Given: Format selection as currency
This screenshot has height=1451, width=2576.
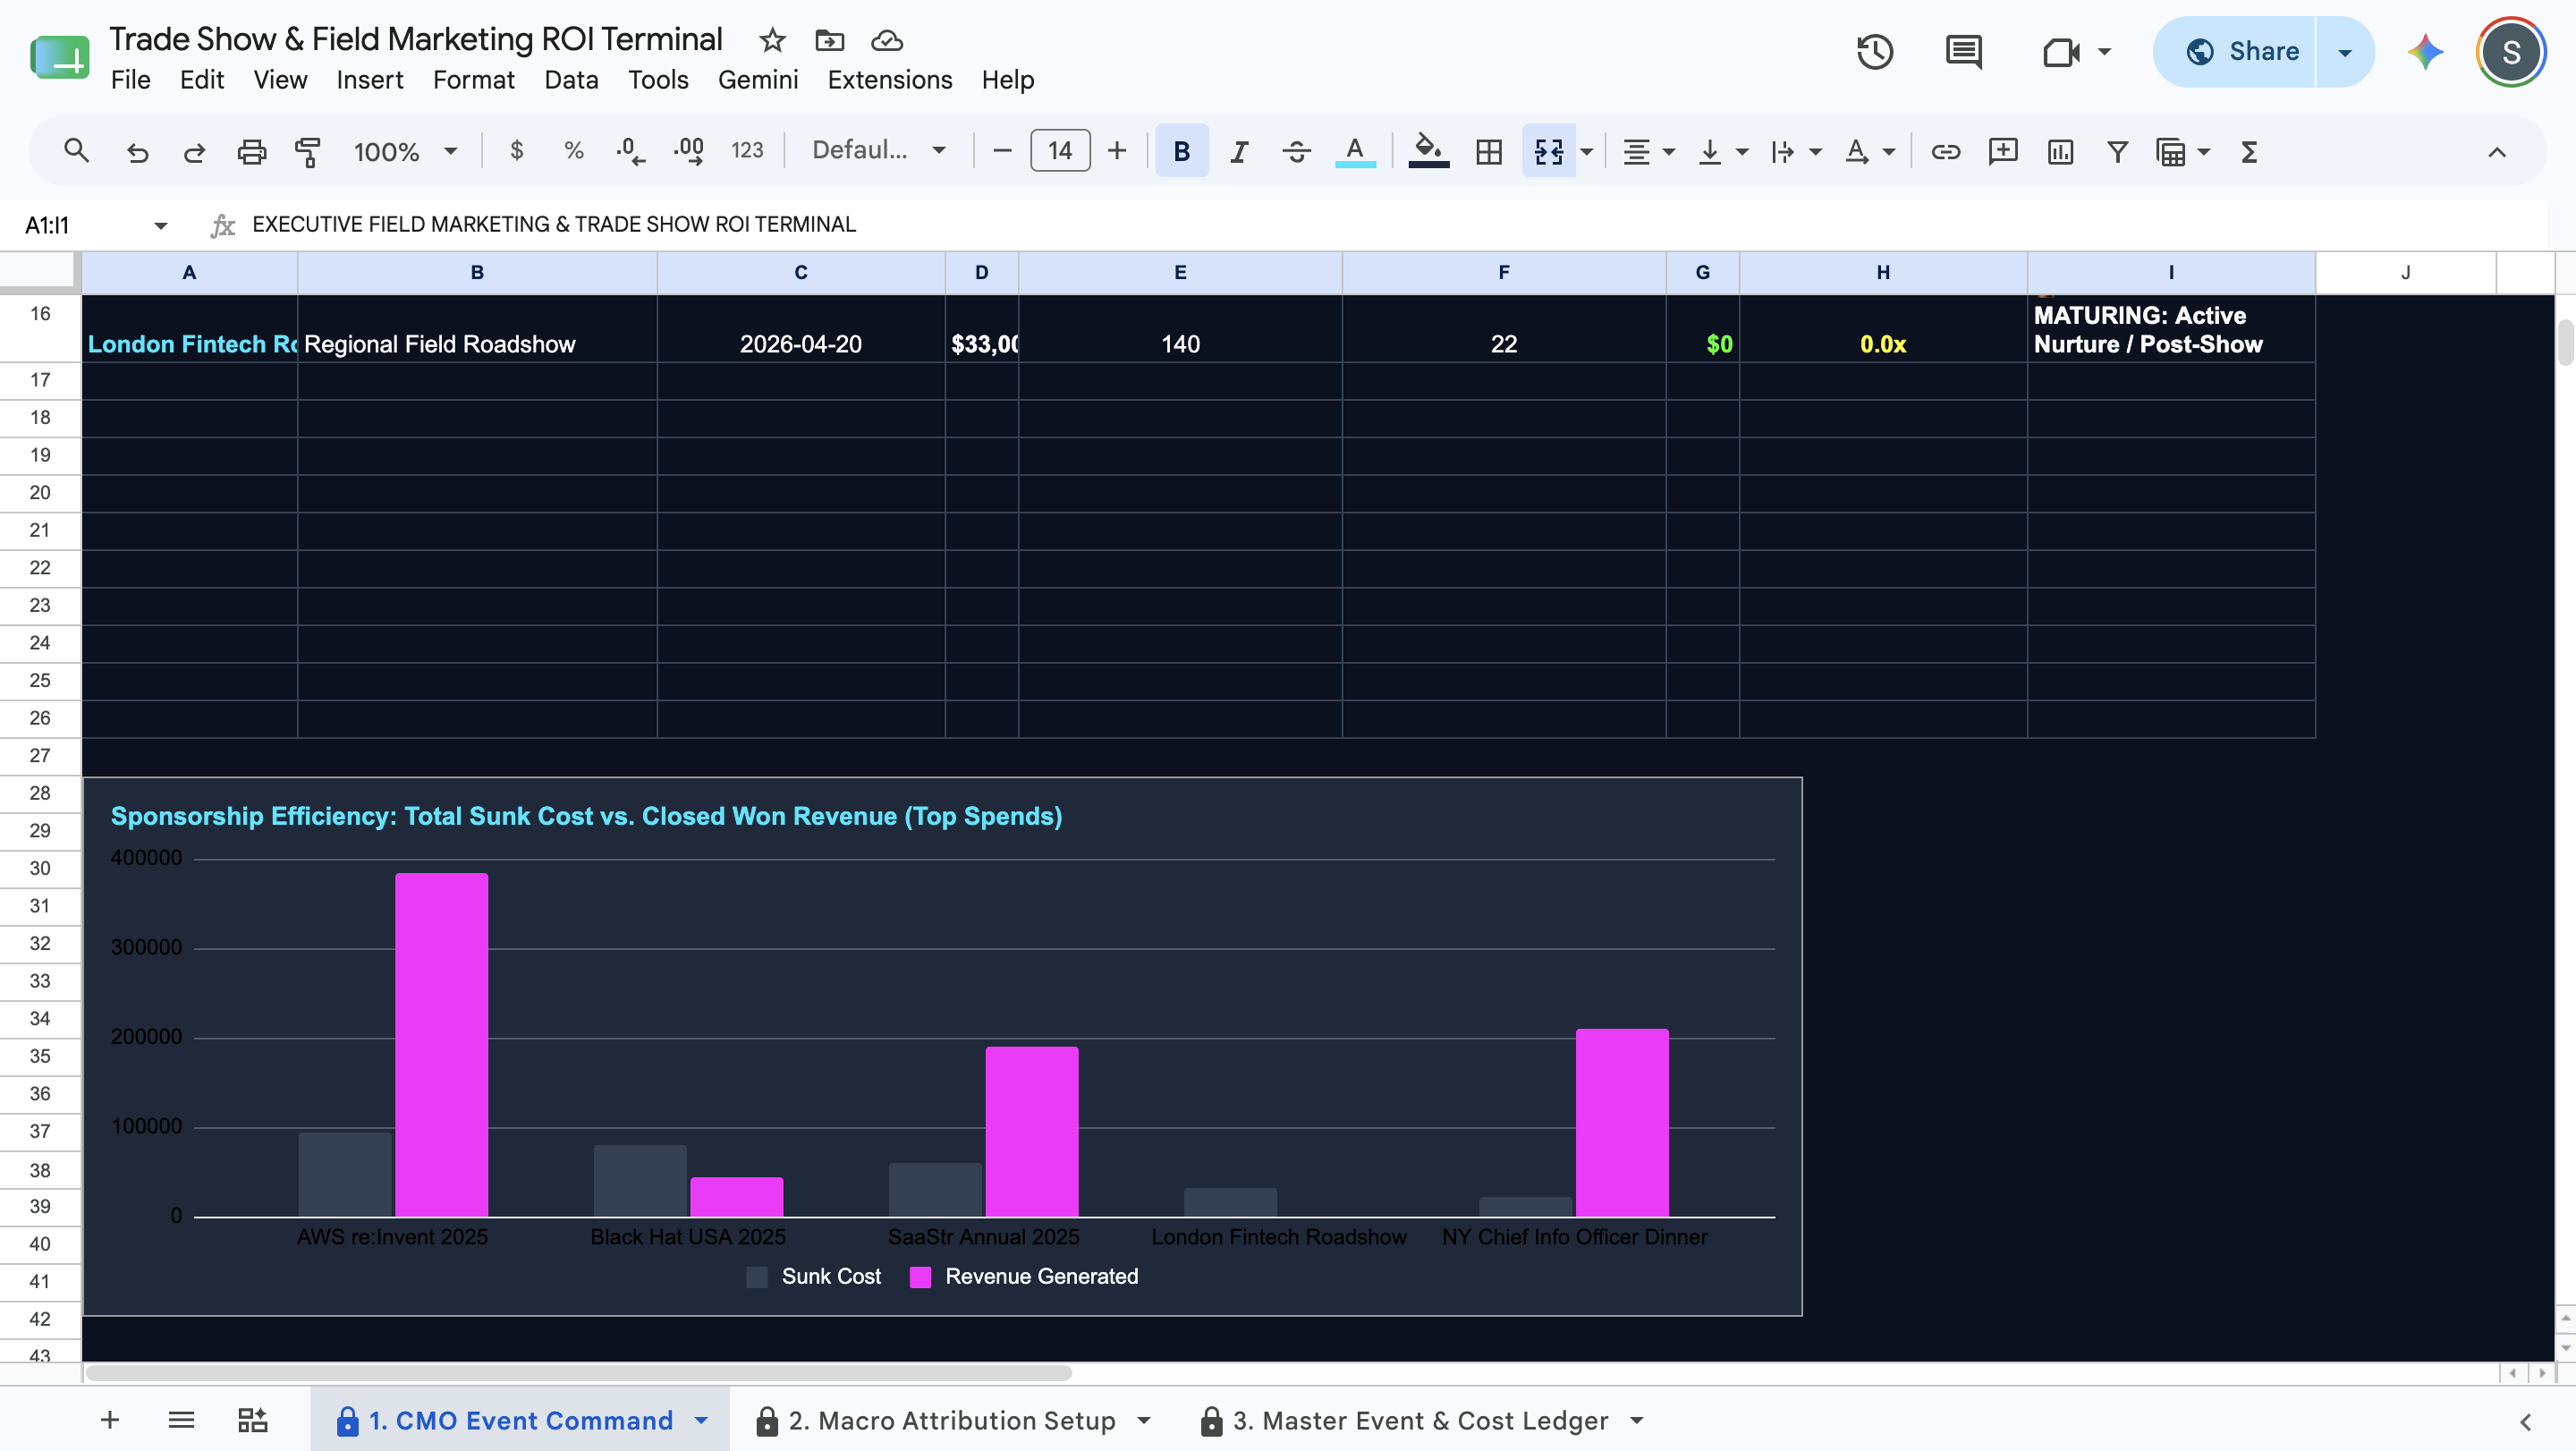Looking at the screenshot, I should click(x=516, y=151).
